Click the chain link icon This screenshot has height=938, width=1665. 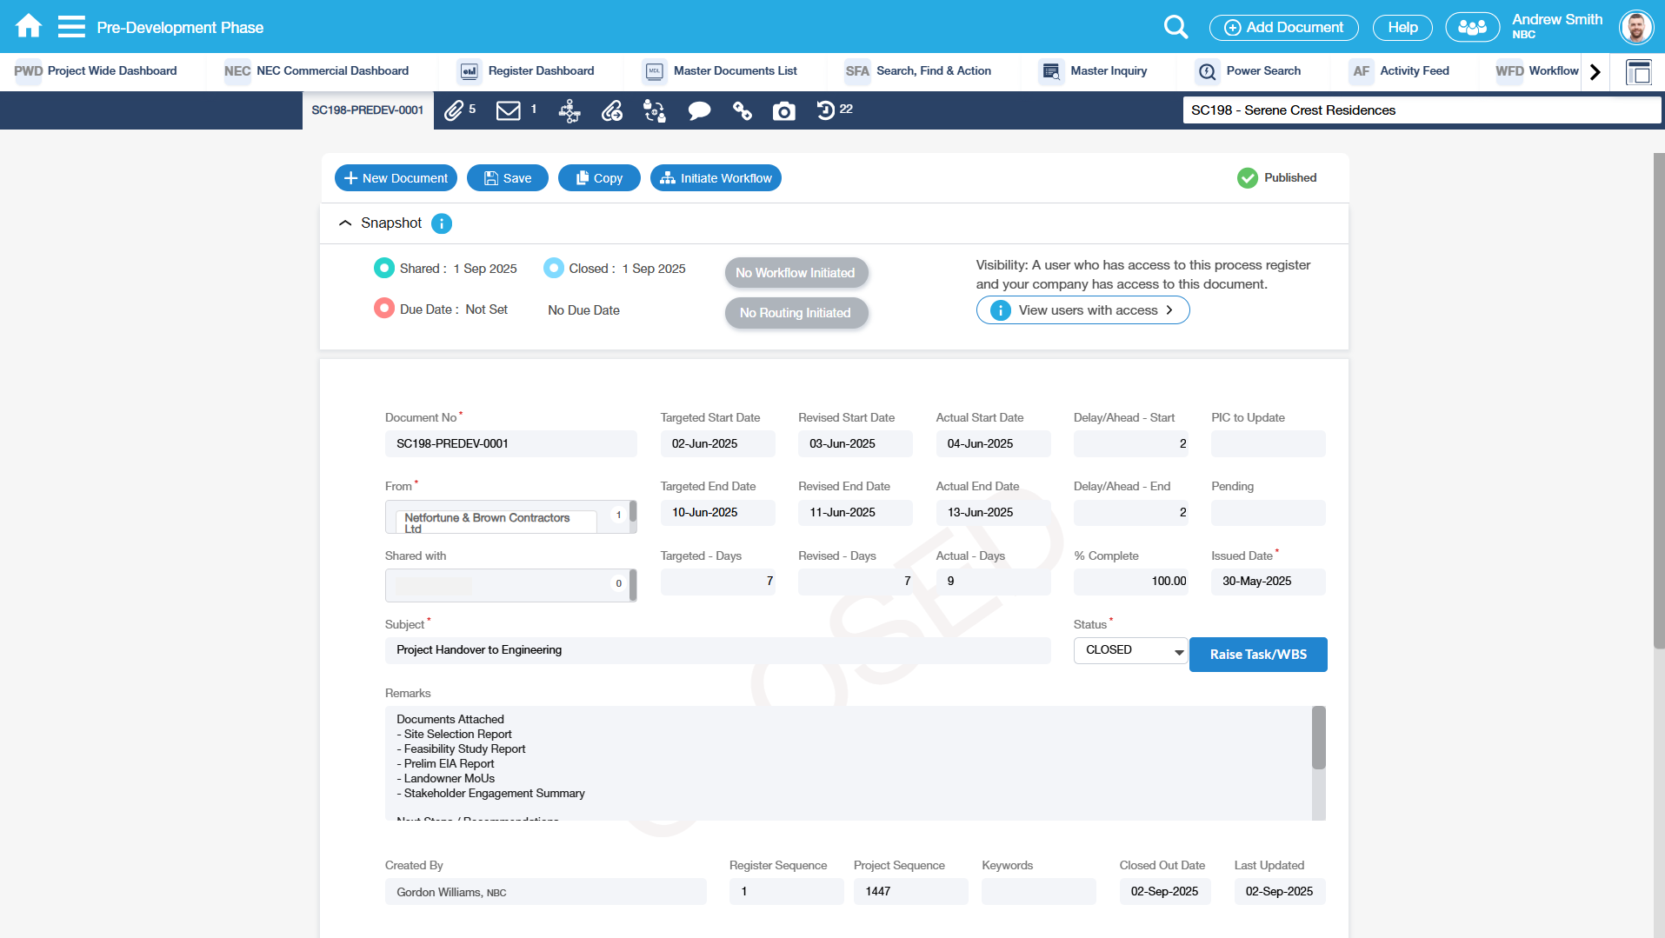coord(742,110)
